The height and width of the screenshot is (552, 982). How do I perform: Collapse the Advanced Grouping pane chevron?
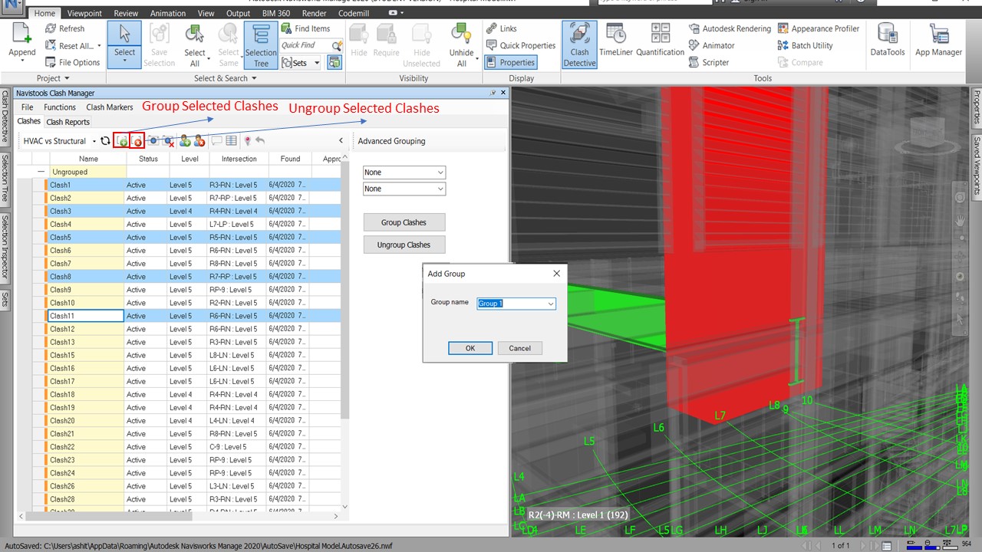coord(341,140)
